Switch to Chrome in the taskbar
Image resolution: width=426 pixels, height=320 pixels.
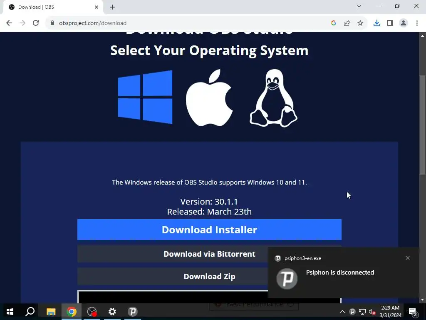tap(71, 312)
